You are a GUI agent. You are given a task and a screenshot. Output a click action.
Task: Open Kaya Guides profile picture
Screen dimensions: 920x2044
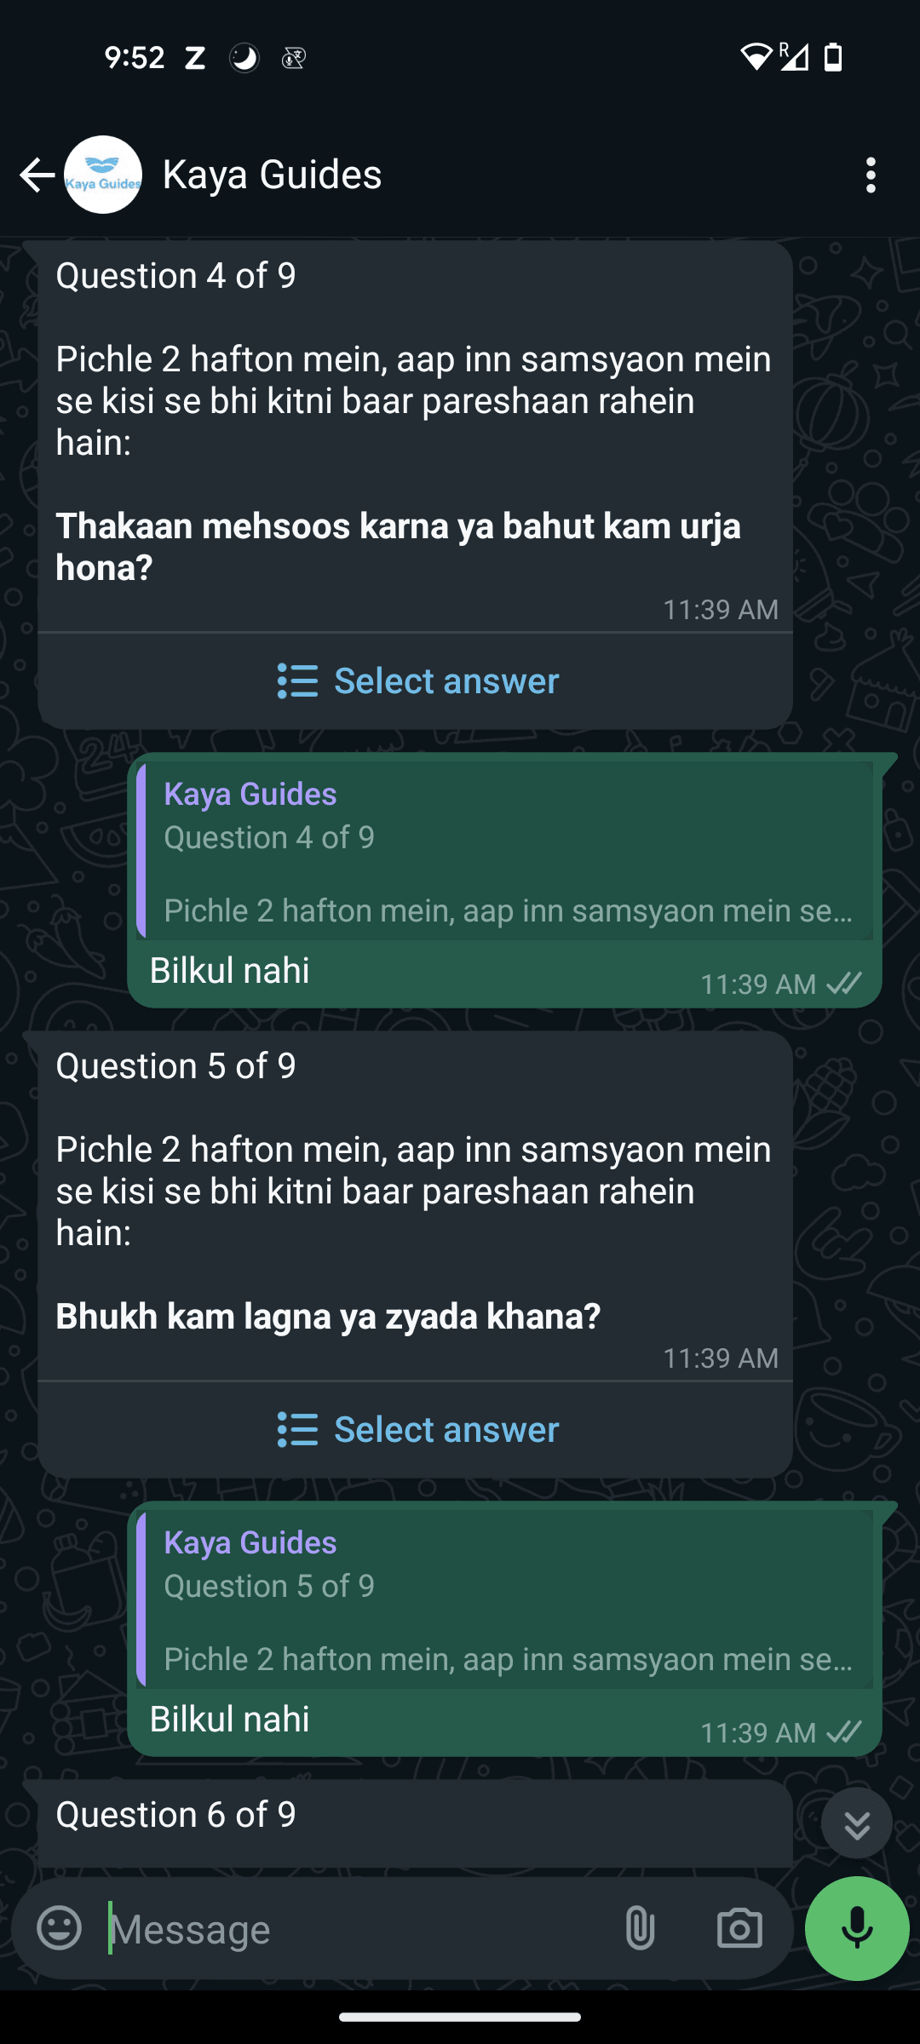(x=103, y=175)
